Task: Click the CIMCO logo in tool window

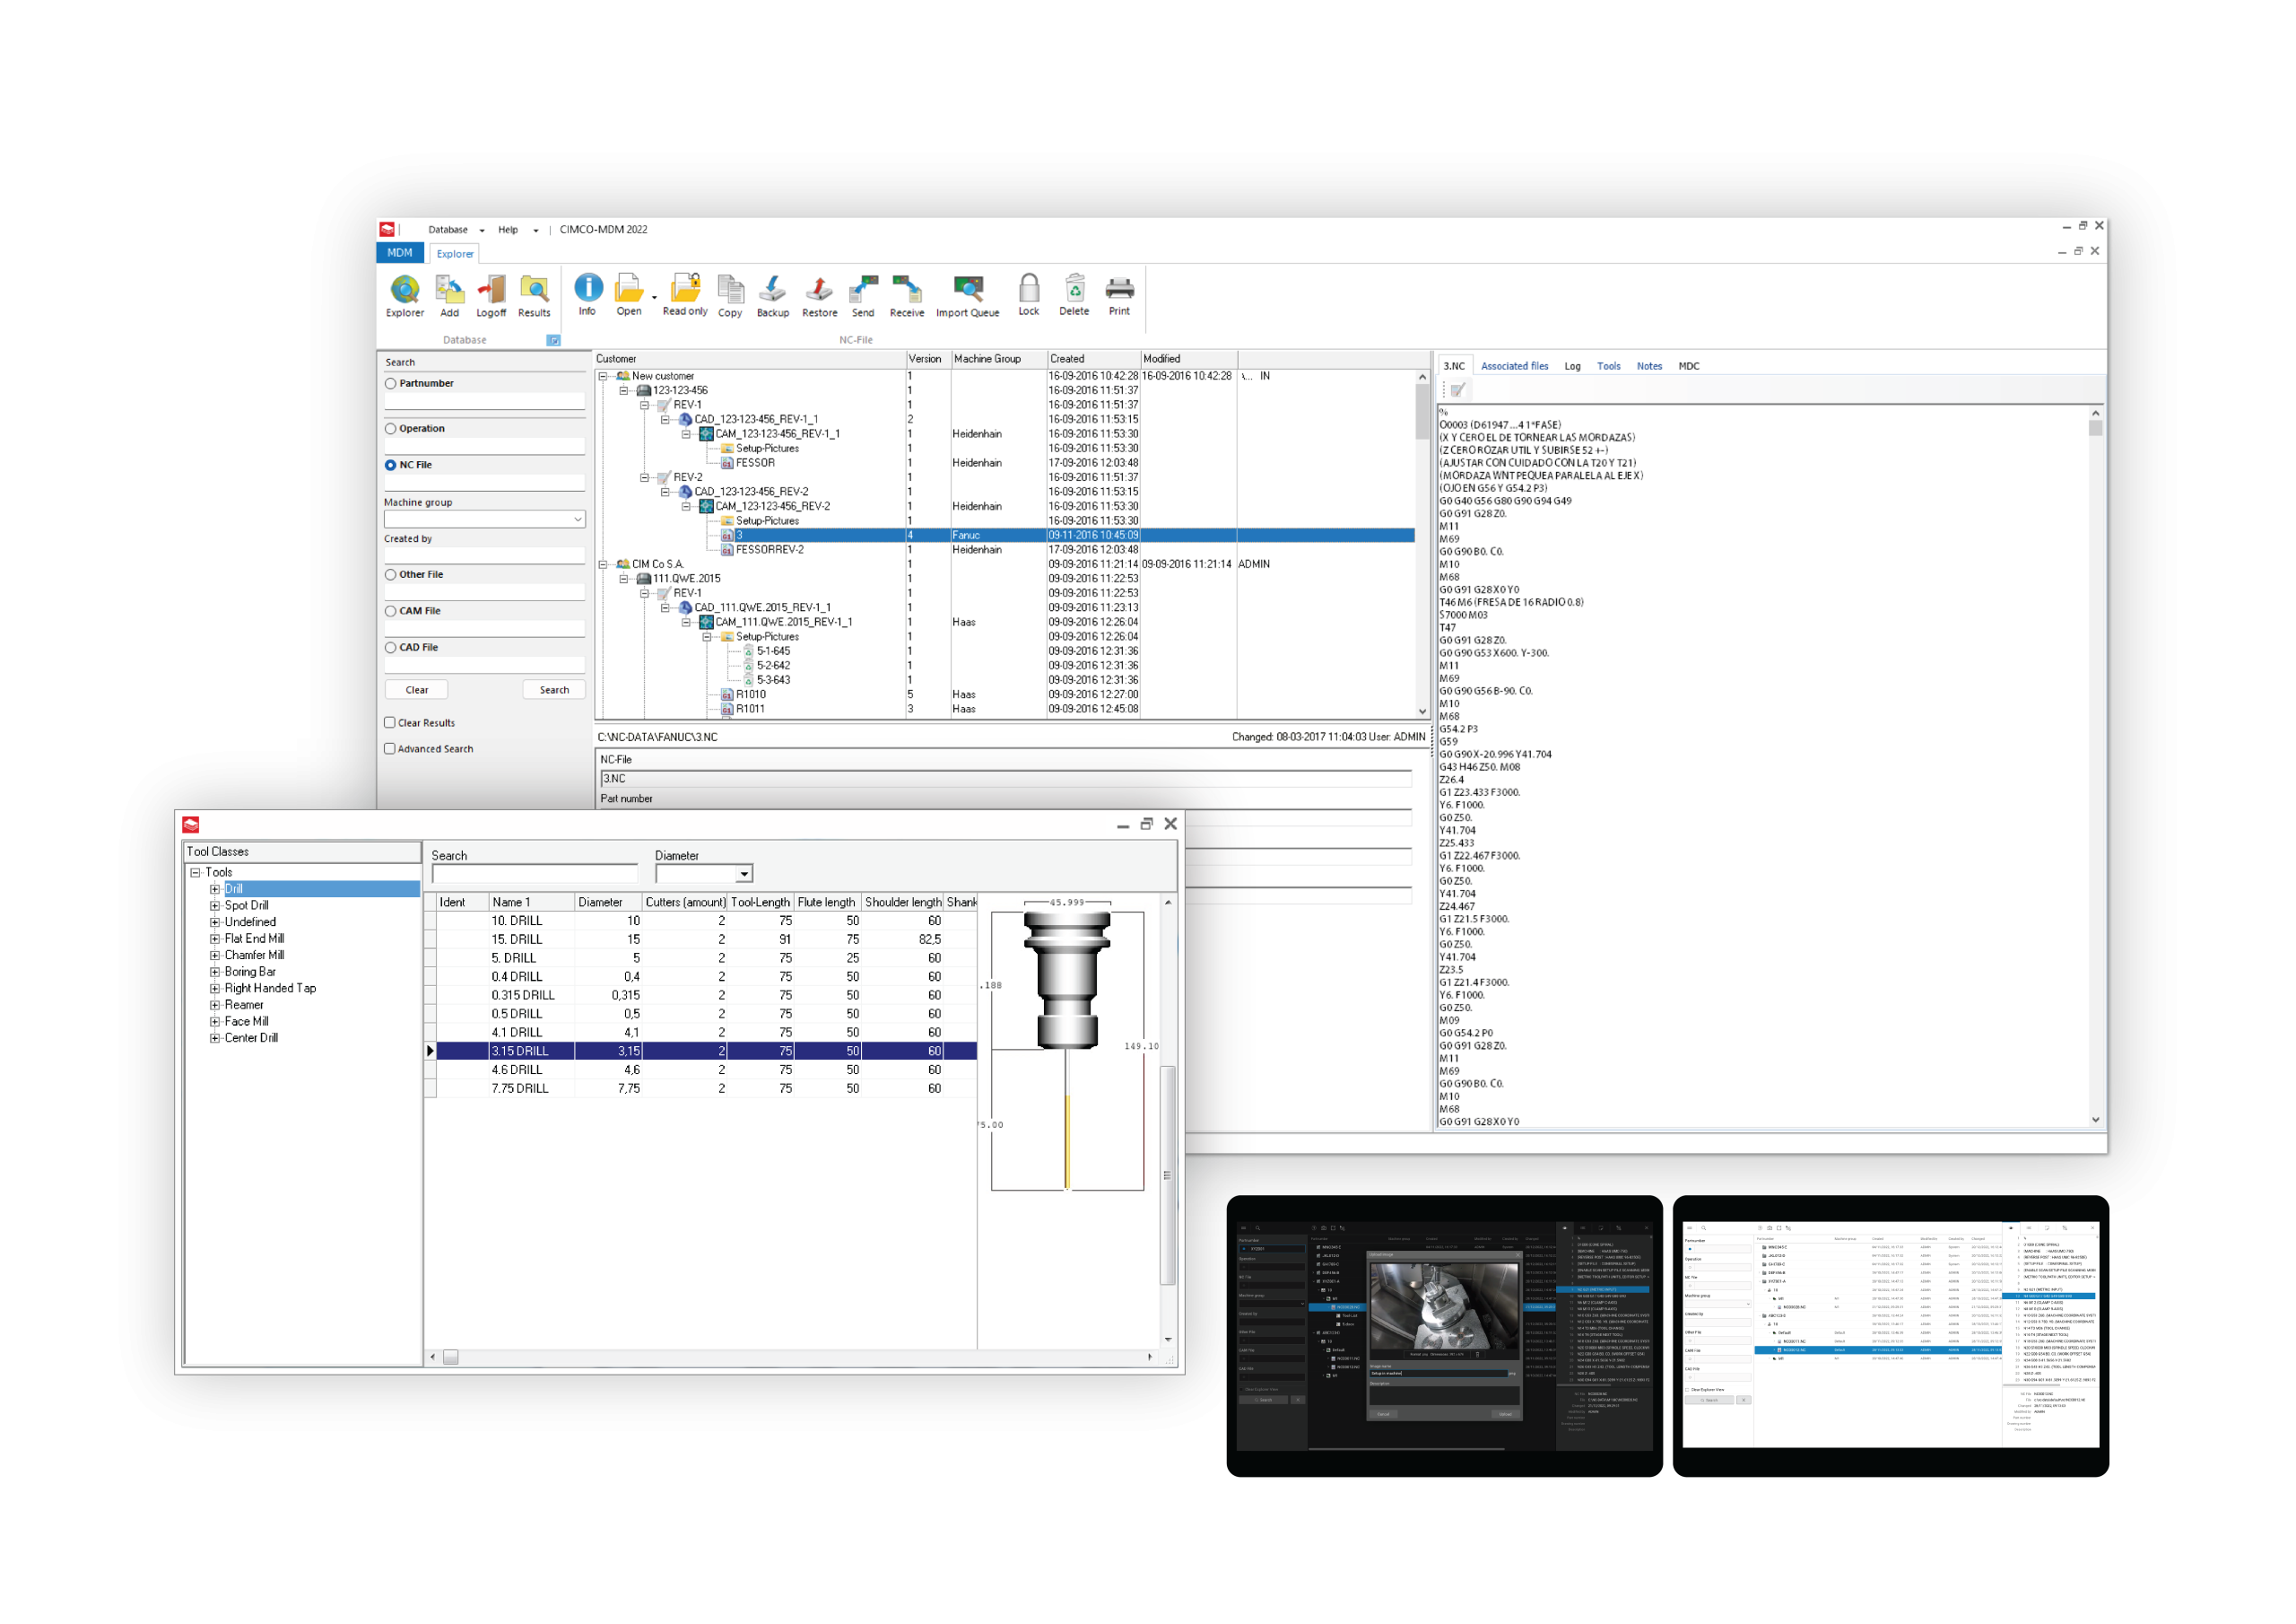Action: point(191,825)
